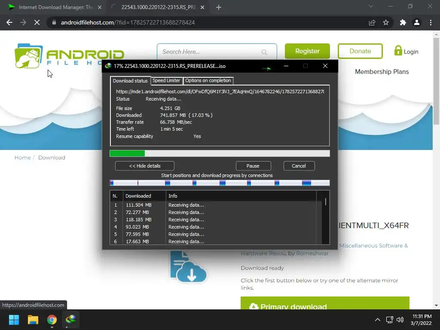440x330 pixels.
Task: Show hidden system tray icons
Action: 378,320
